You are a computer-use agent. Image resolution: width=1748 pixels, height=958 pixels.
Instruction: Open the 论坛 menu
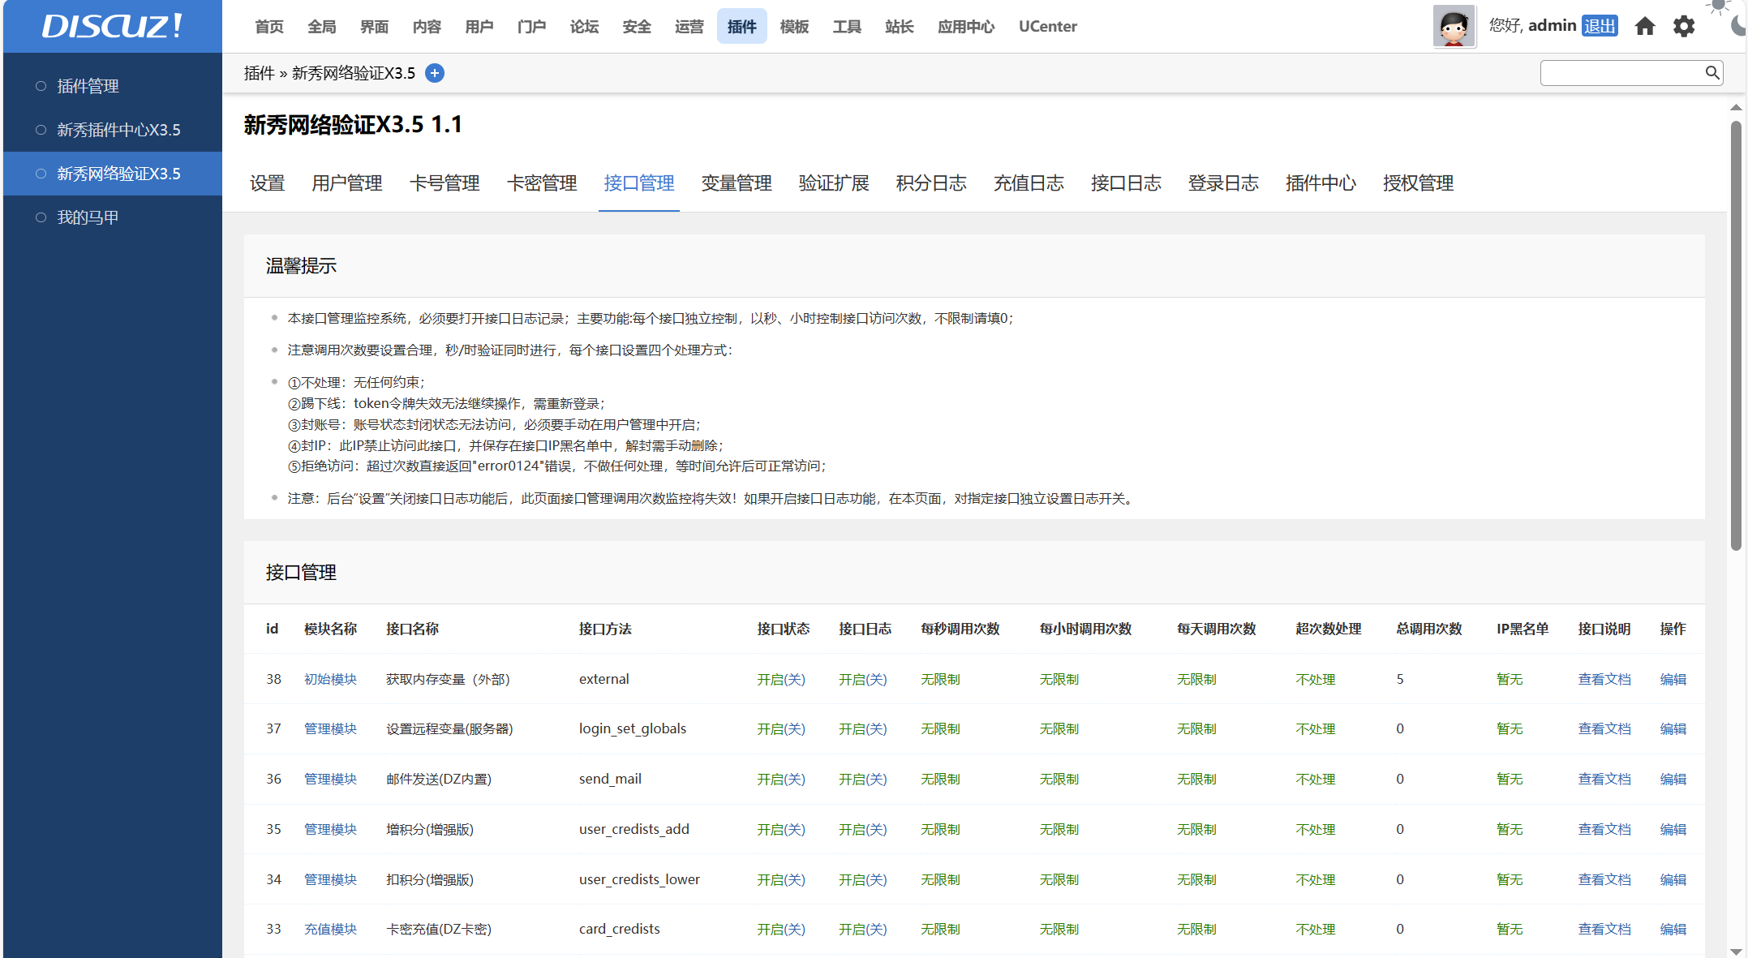(x=584, y=27)
